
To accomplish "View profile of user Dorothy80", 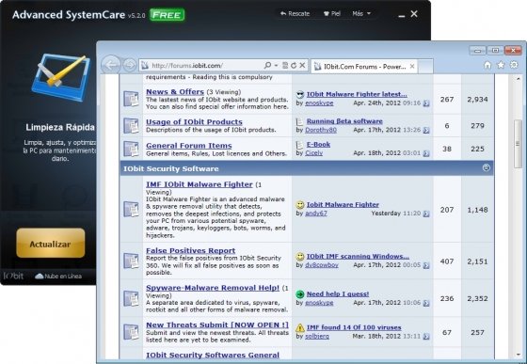I will pyautogui.click(x=321, y=130).
